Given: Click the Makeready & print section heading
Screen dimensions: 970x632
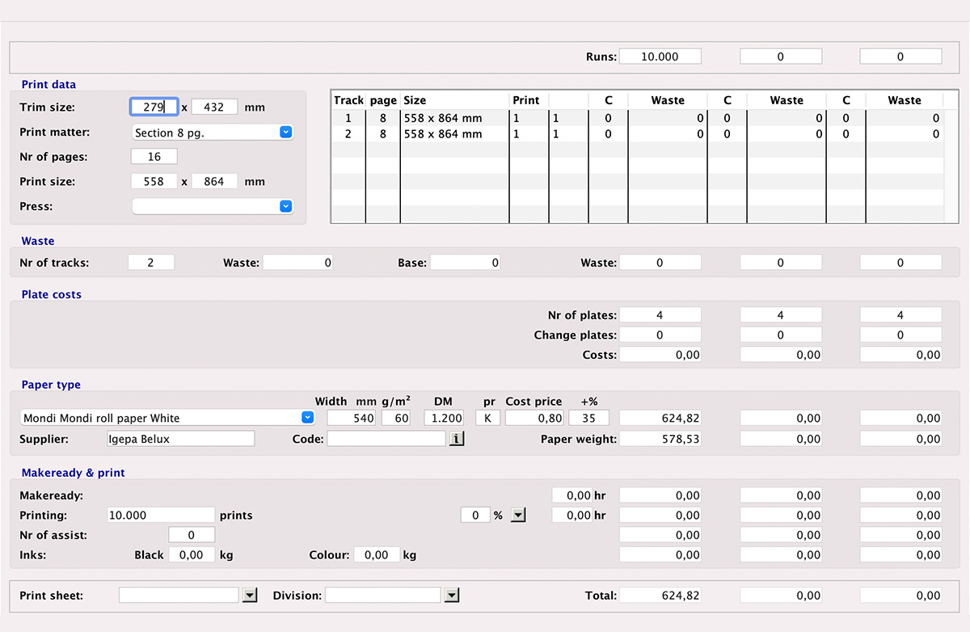Looking at the screenshot, I should click(x=73, y=473).
